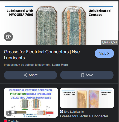
Task: Click the share icon in Share button
Action: (x=26, y=75)
